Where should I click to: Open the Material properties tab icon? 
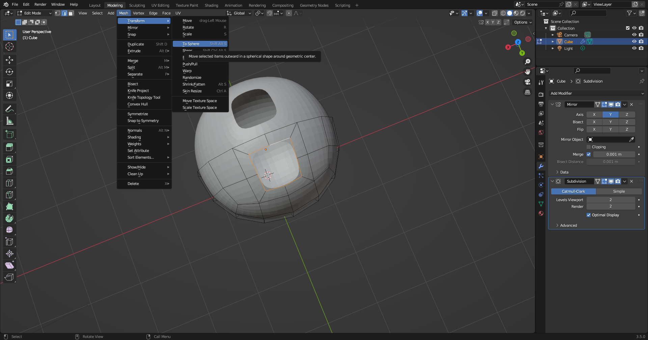pos(541,213)
